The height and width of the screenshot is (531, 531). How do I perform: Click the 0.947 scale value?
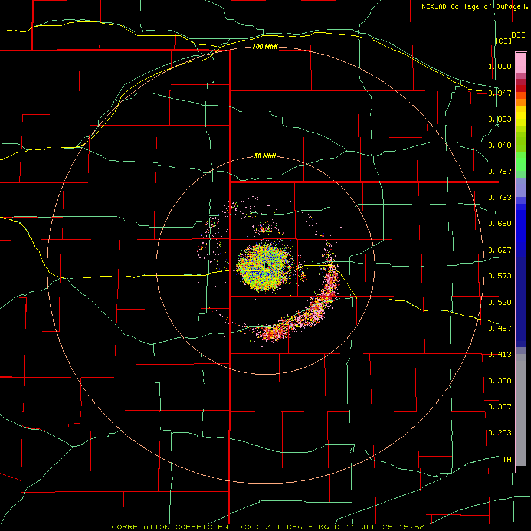(500, 93)
